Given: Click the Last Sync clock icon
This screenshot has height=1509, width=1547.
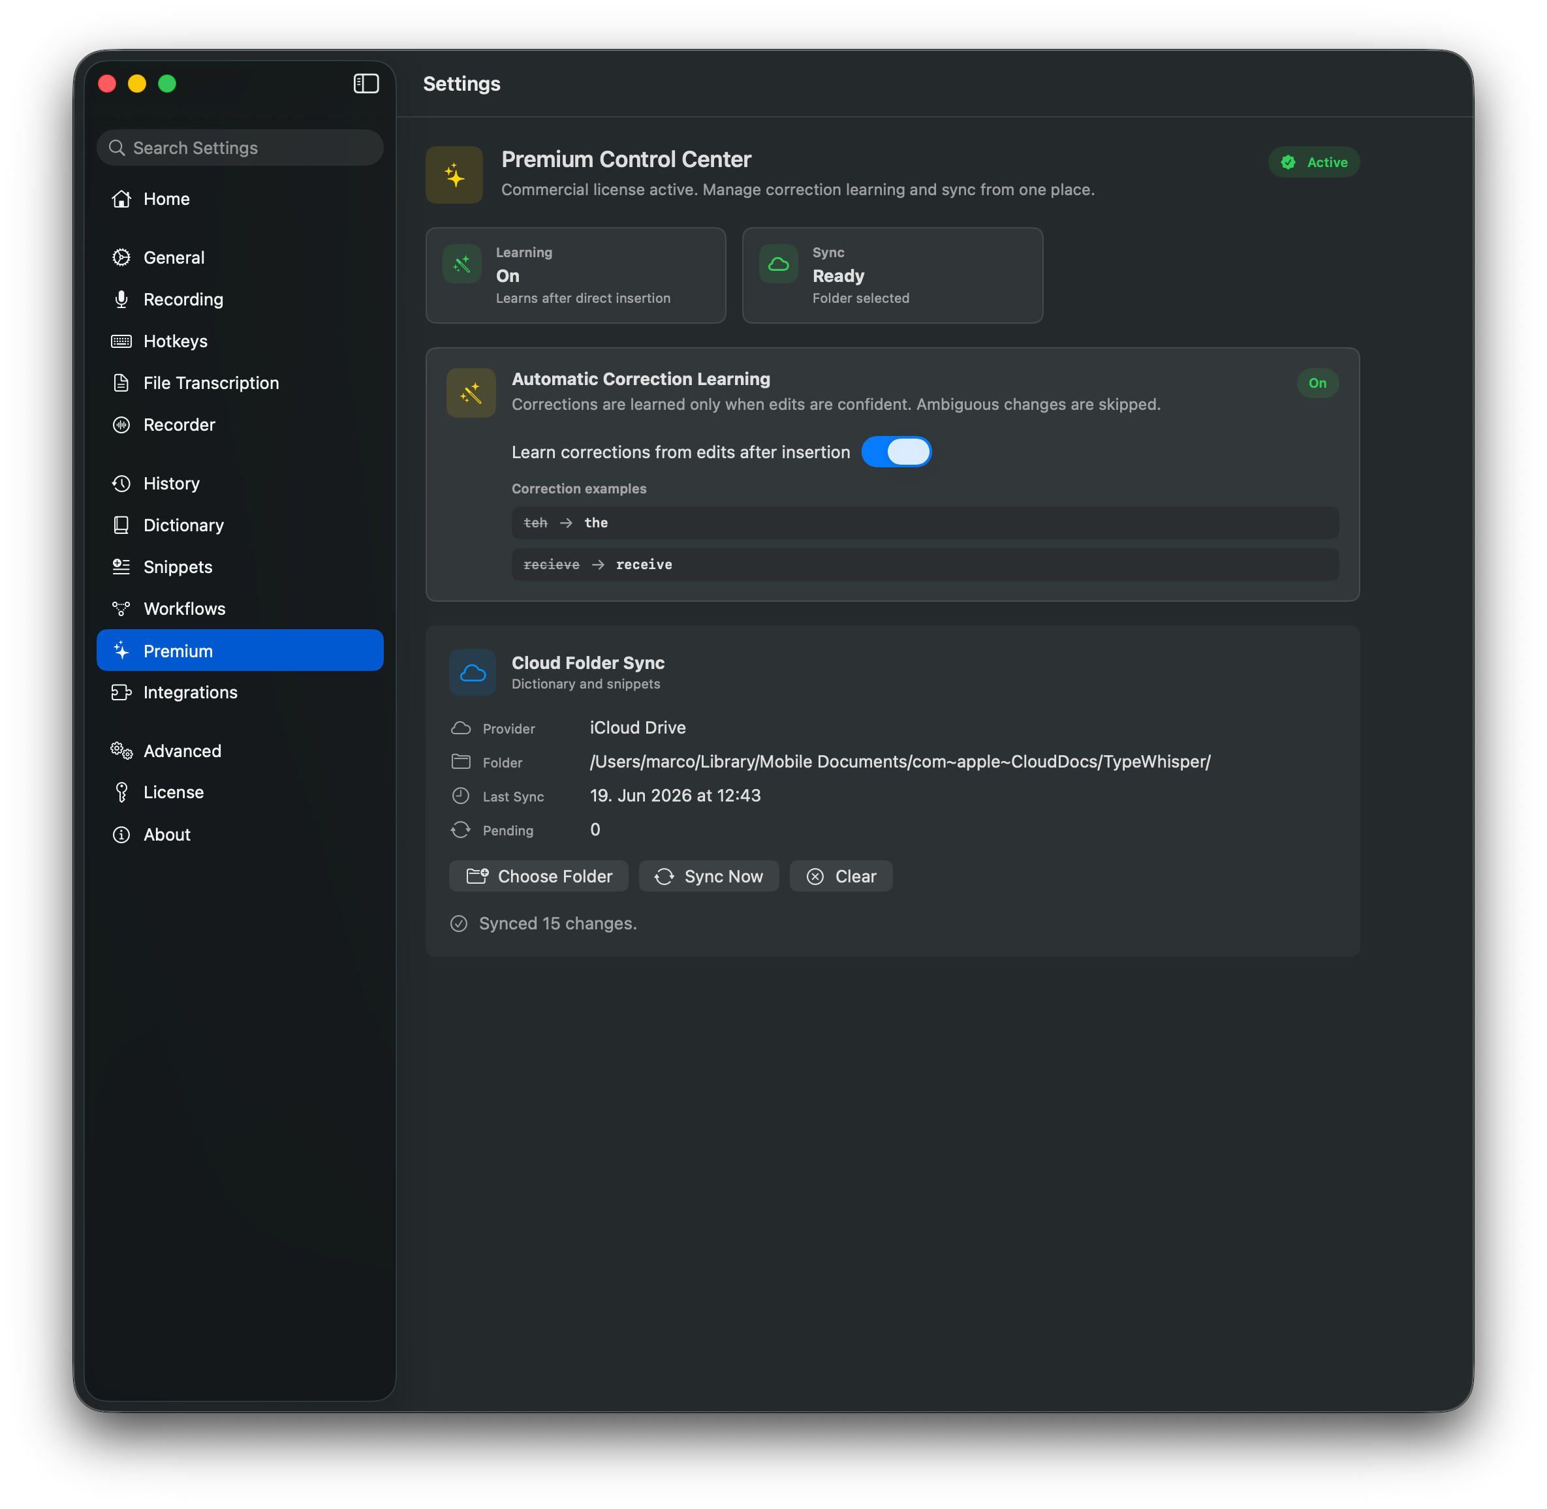Looking at the screenshot, I should coord(460,796).
